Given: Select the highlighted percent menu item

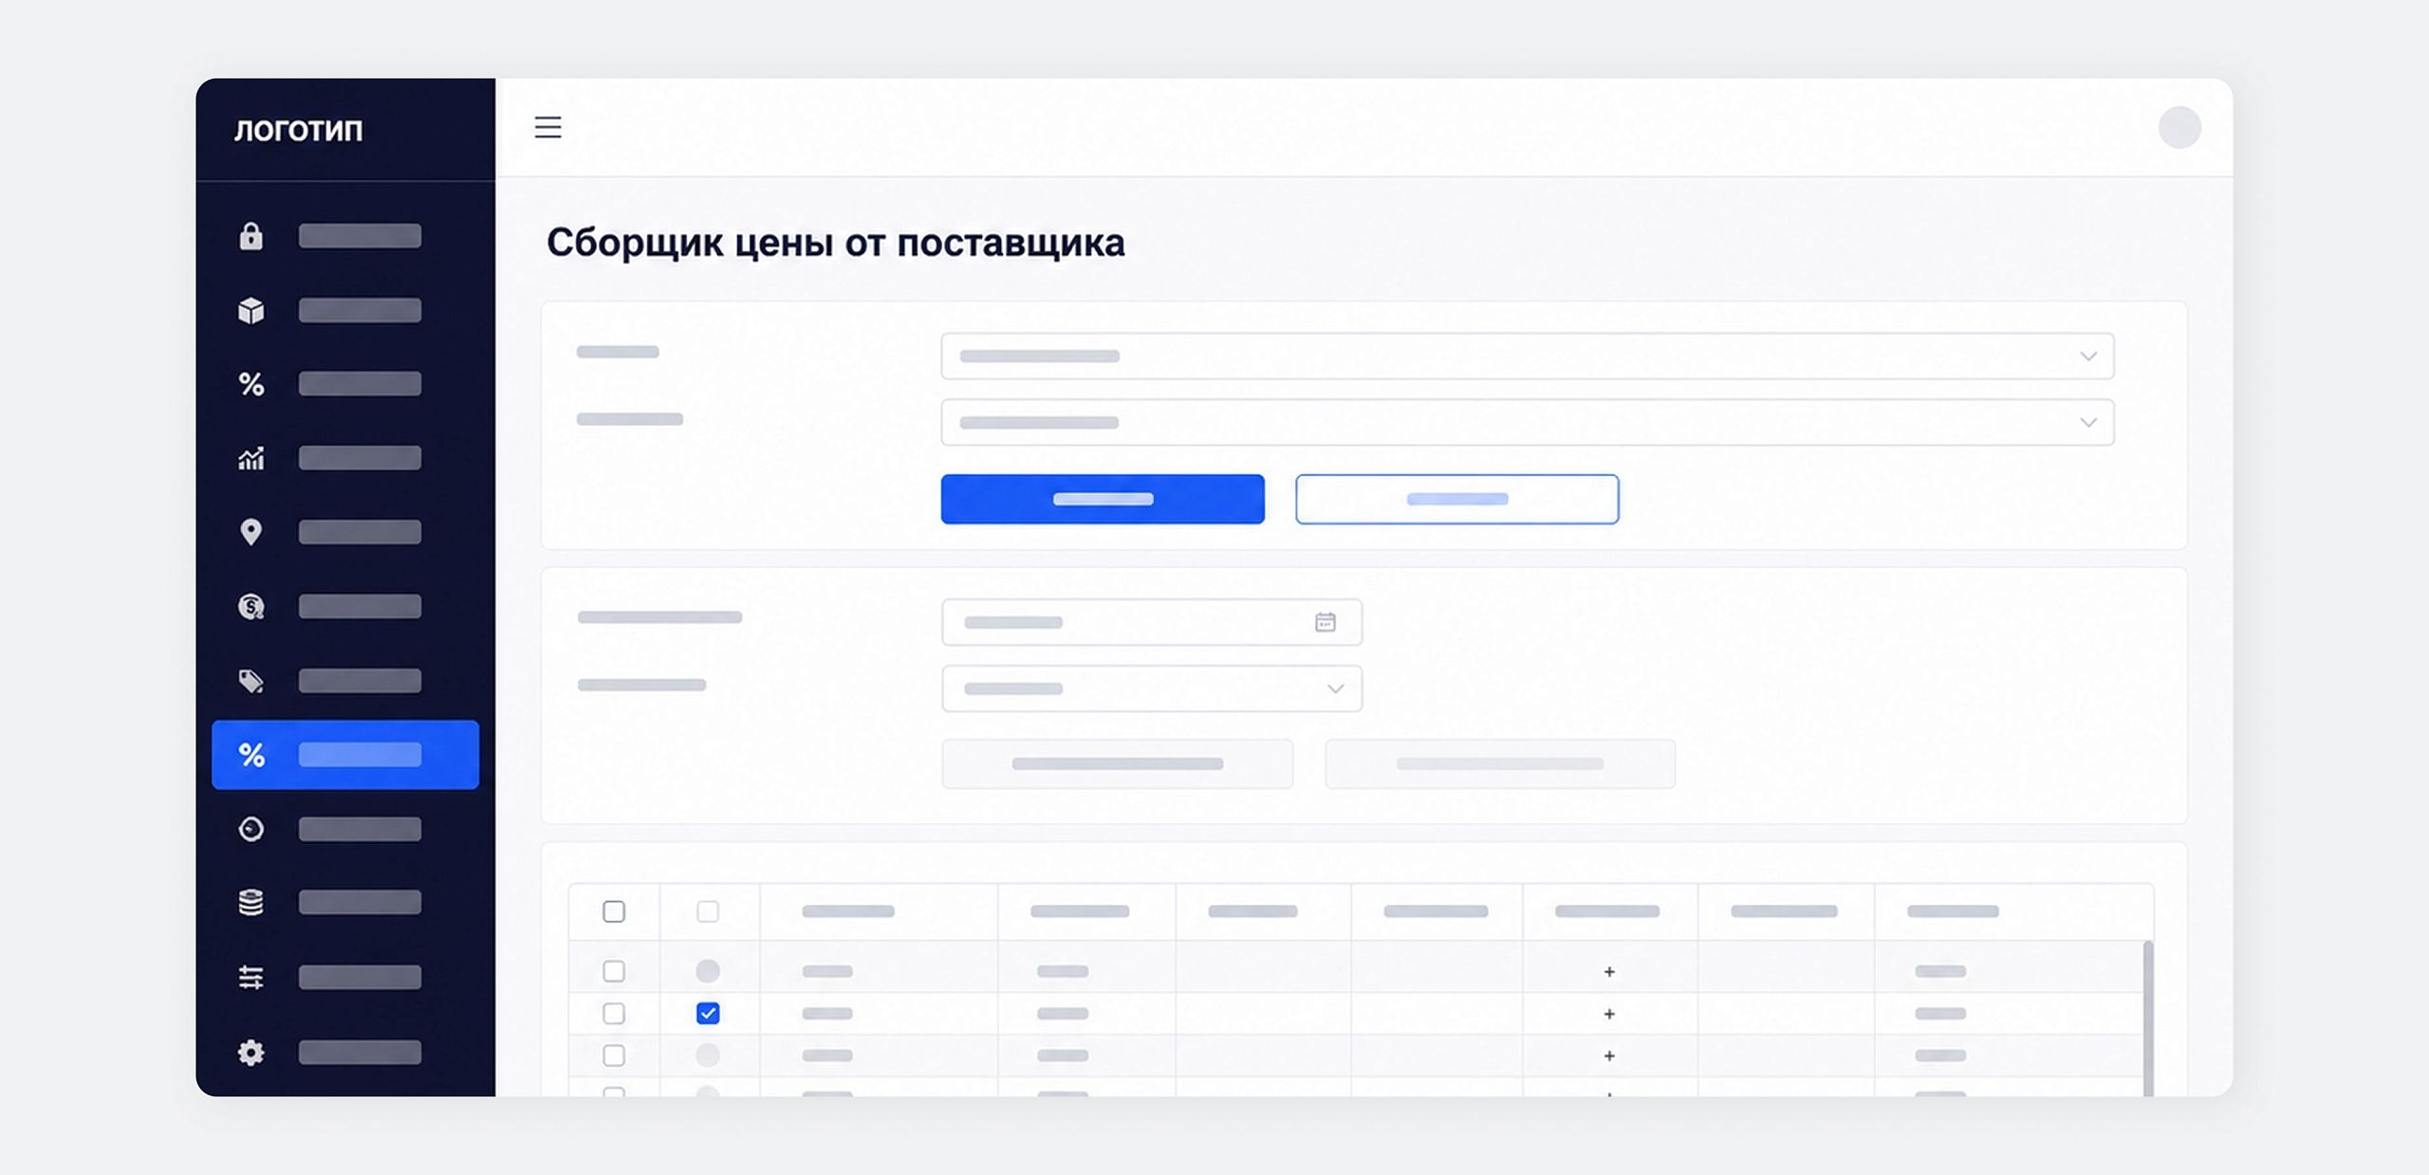Looking at the screenshot, I should [x=345, y=755].
